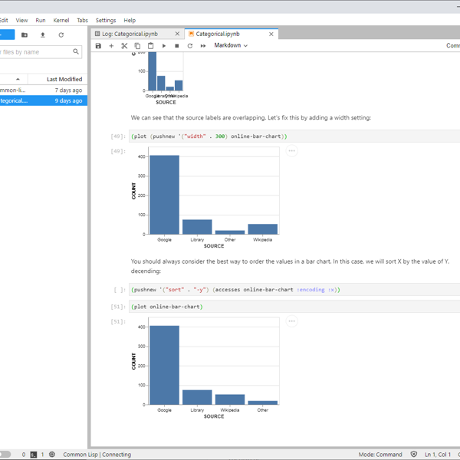The image size is (460, 460).
Task: Open the Settings menu
Action: [x=106, y=21]
